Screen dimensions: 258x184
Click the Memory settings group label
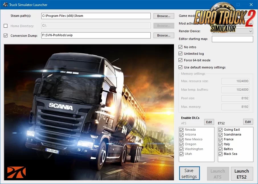[x=193, y=74]
